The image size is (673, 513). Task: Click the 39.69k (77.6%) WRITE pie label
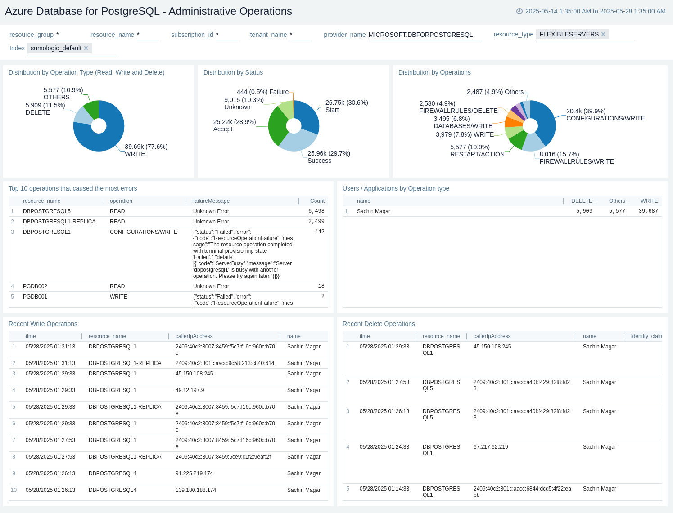[146, 150]
